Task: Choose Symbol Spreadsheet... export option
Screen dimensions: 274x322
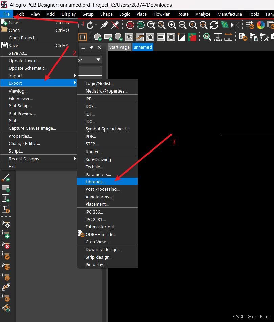Action: click(x=107, y=129)
